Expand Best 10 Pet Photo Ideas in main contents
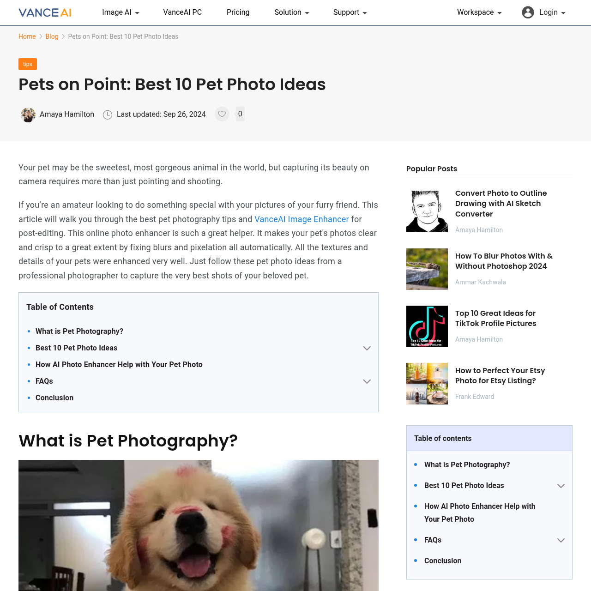The width and height of the screenshot is (591, 591). coord(367,348)
